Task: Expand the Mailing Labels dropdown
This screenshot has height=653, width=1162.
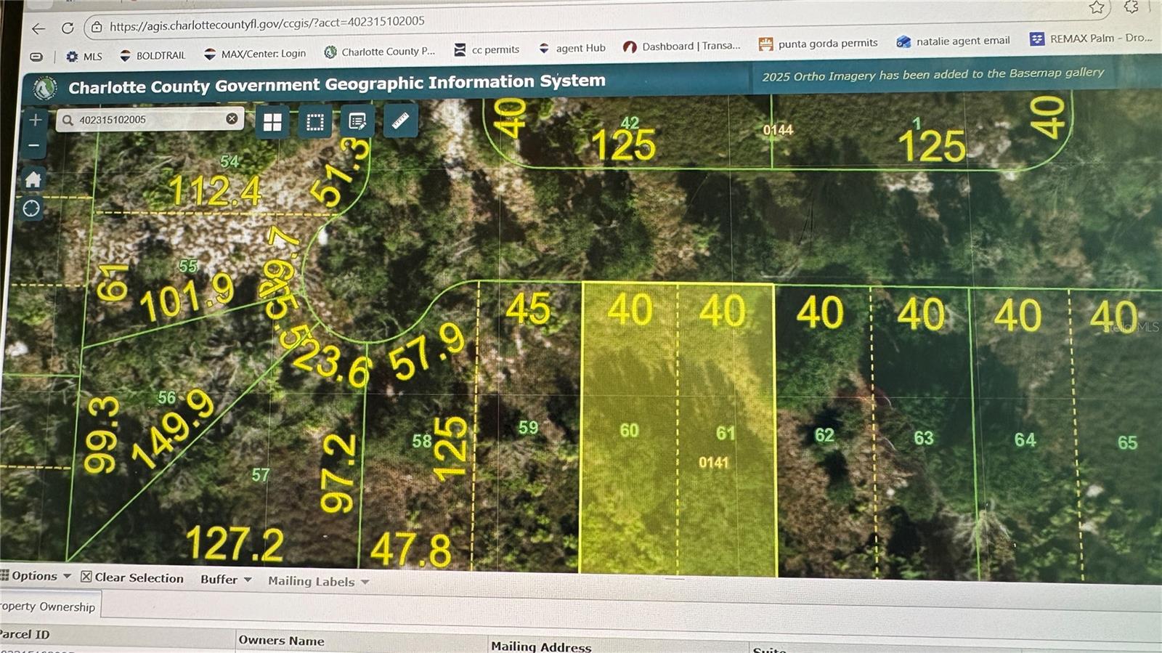Action: [319, 581]
